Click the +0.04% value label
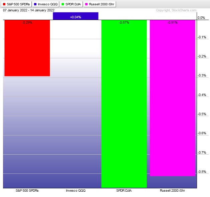 click(75, 17)
